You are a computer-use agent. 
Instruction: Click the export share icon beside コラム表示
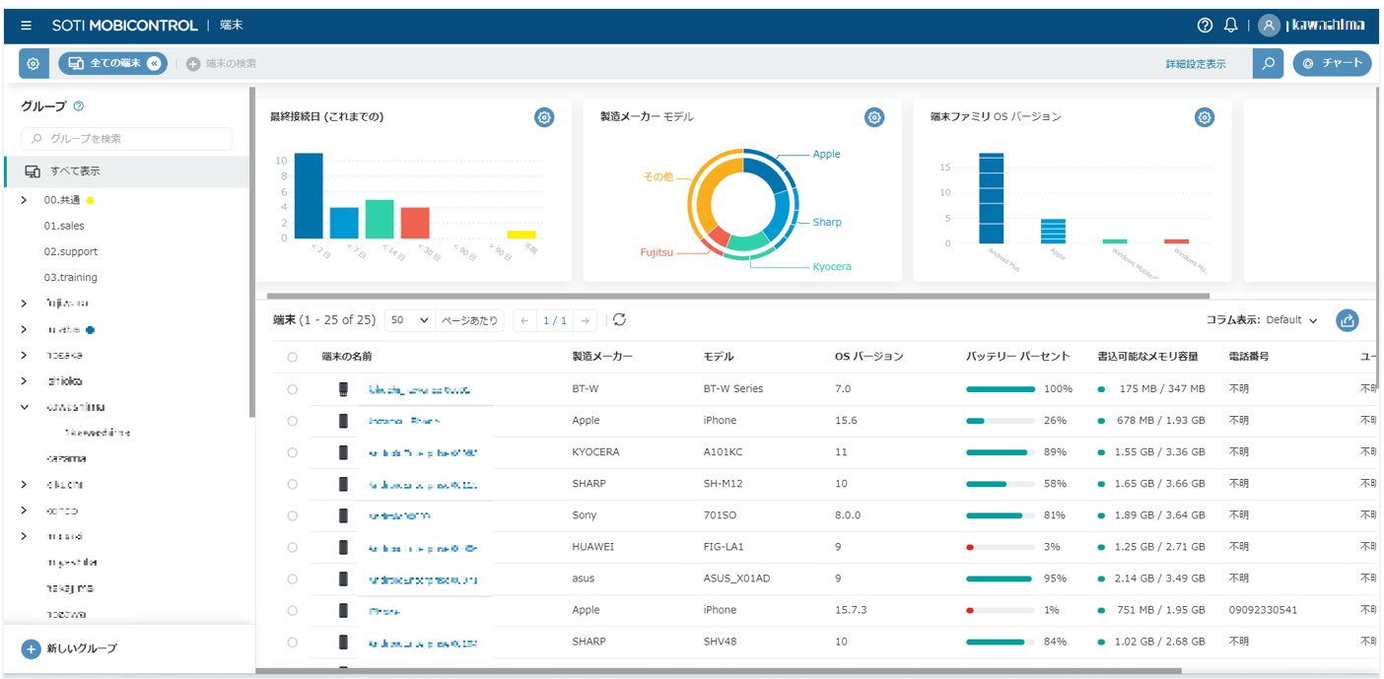click(1348, 320)
